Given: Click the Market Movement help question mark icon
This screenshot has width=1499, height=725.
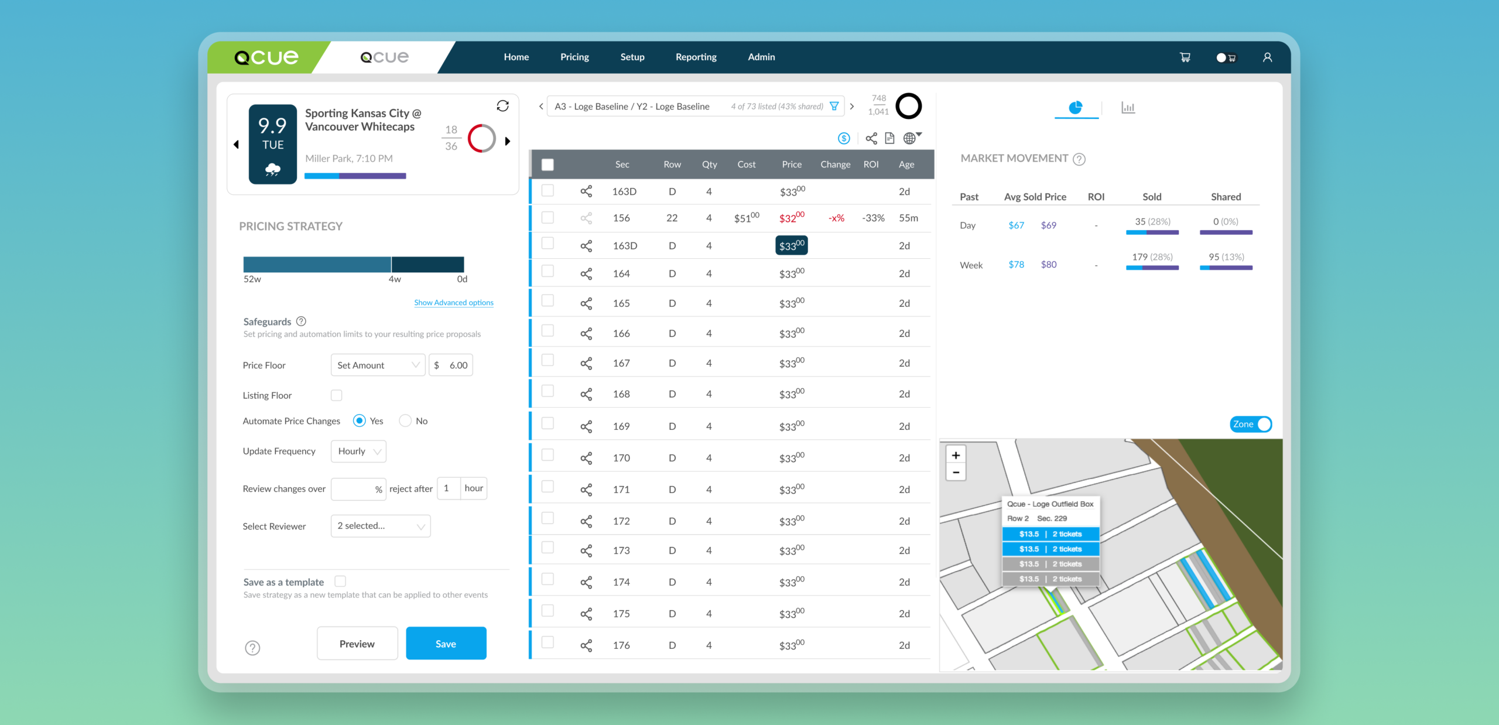Looking at the screenshot, I should [1079, 159].
